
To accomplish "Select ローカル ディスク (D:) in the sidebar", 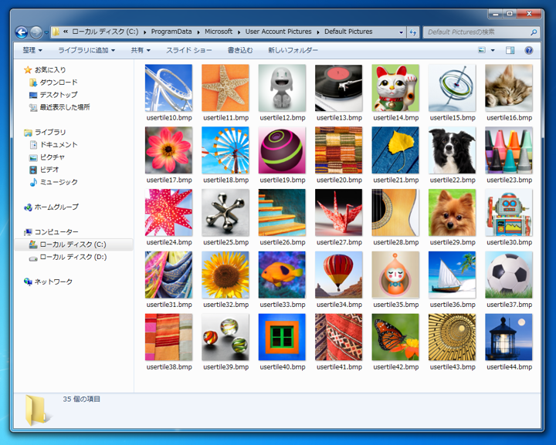I will pyautogui.click(x=68, y=257).
